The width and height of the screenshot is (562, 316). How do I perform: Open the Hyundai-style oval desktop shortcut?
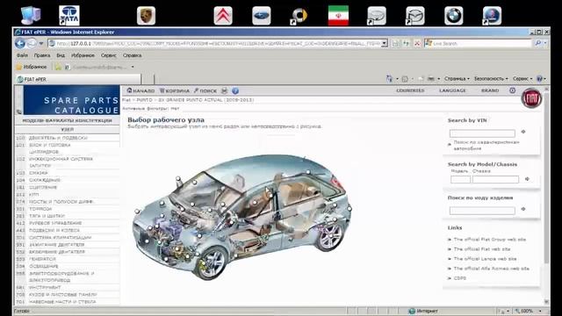pyautogui.click(x=377, y=16)
